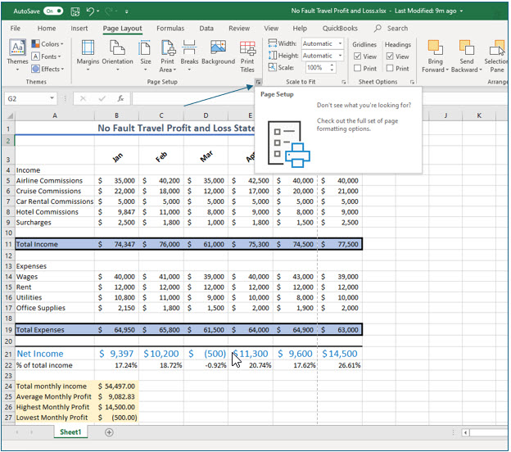Select row 11 header
Image resolution: width=511 pixels, height=452 pixels.
tap(8, 244)
